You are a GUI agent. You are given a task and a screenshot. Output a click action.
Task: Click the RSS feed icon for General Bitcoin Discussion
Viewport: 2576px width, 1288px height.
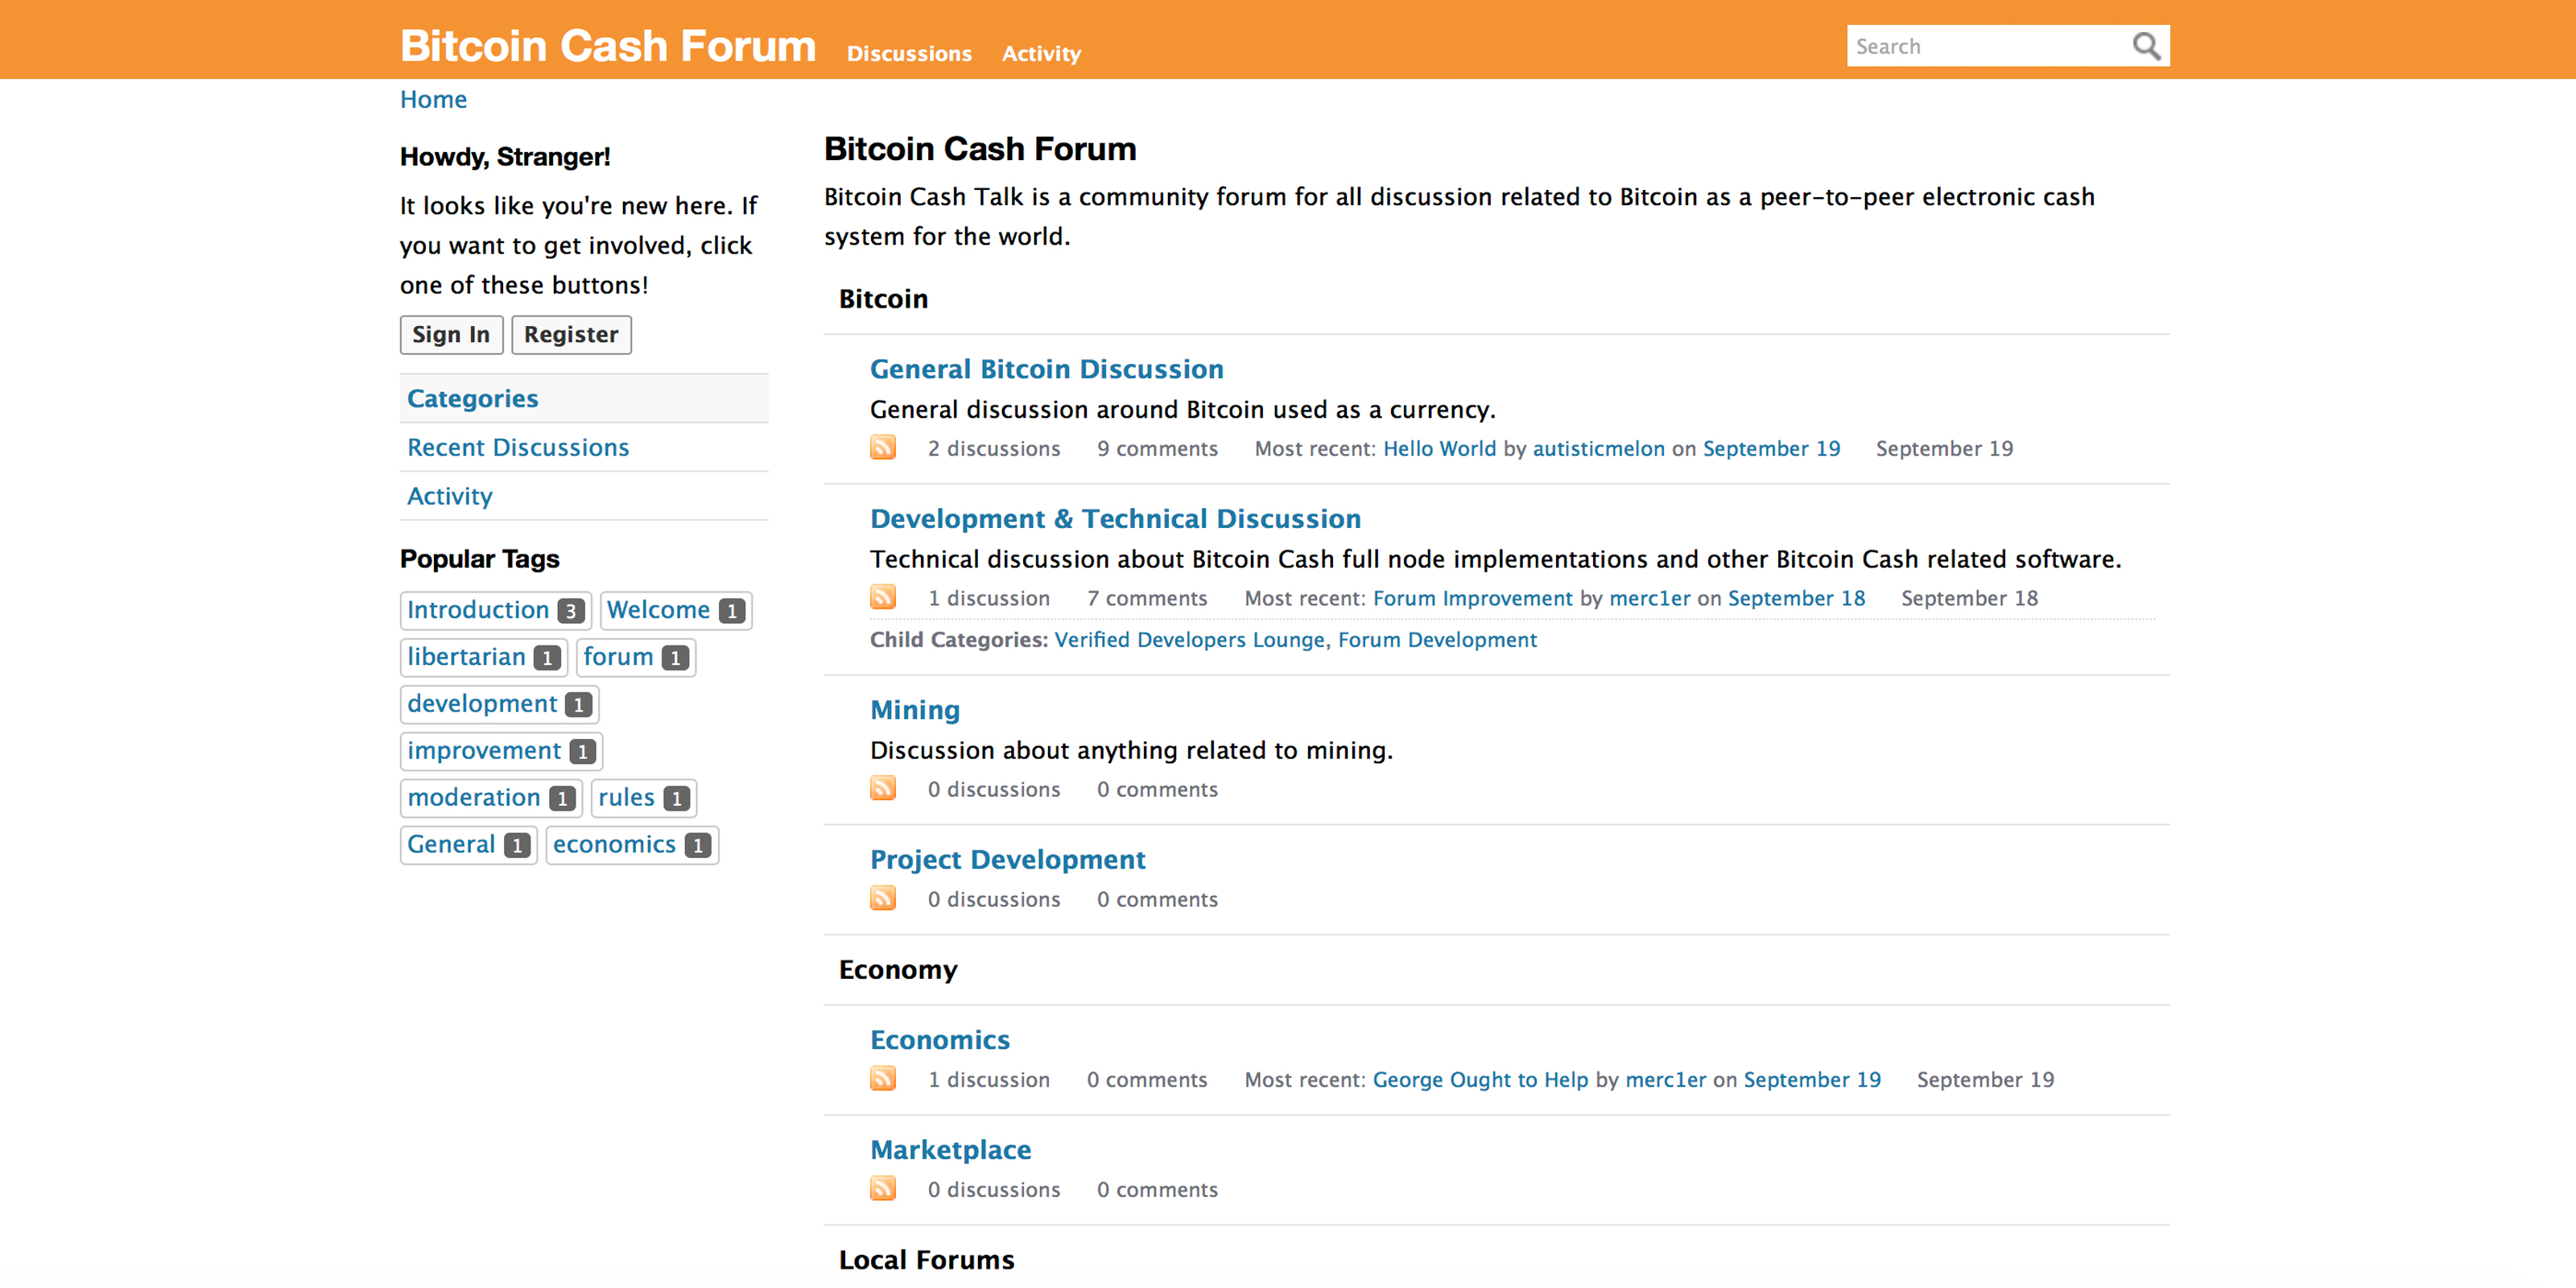click(x=883, y=448)
